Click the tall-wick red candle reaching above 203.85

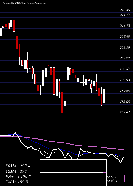[x=51, y=71]
